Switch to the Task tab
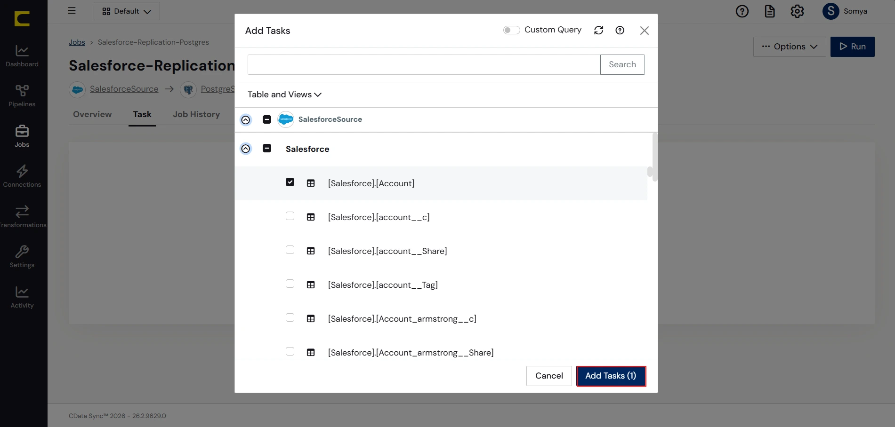Image resolution: width=895 pixels, height=427 pixels. 142,114
